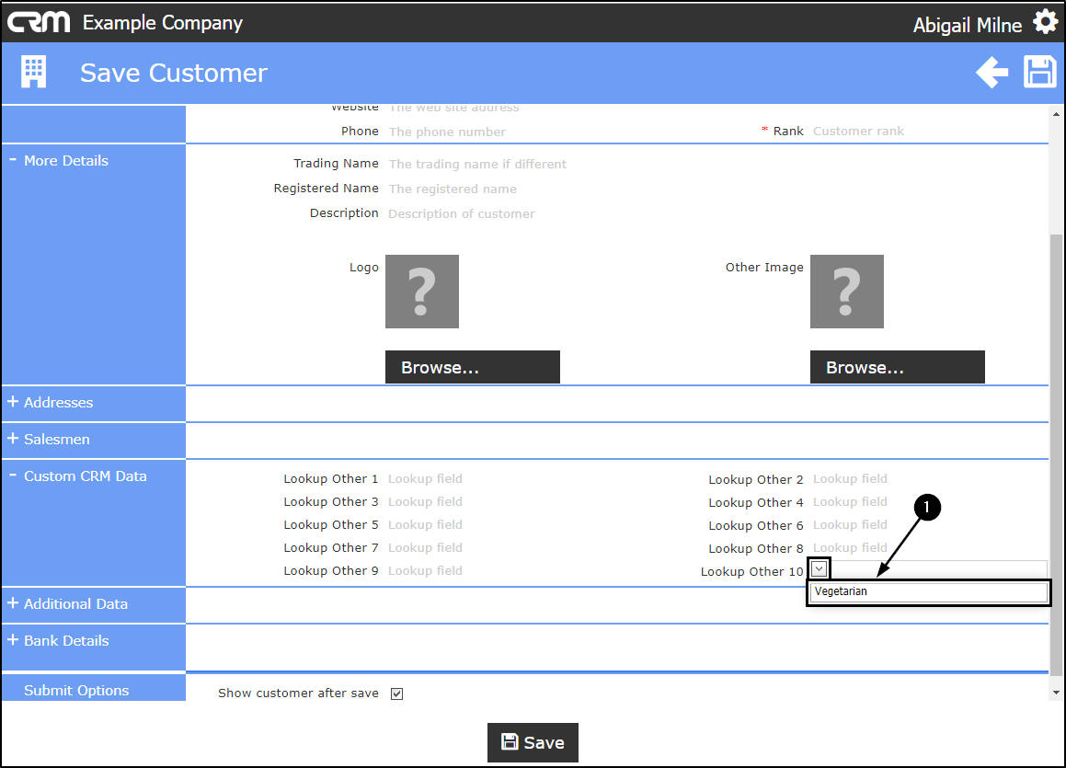This screenshot has width=1066, height=768.
Task: Click the Logo placeholder image
Action: [x=422, y=292]
